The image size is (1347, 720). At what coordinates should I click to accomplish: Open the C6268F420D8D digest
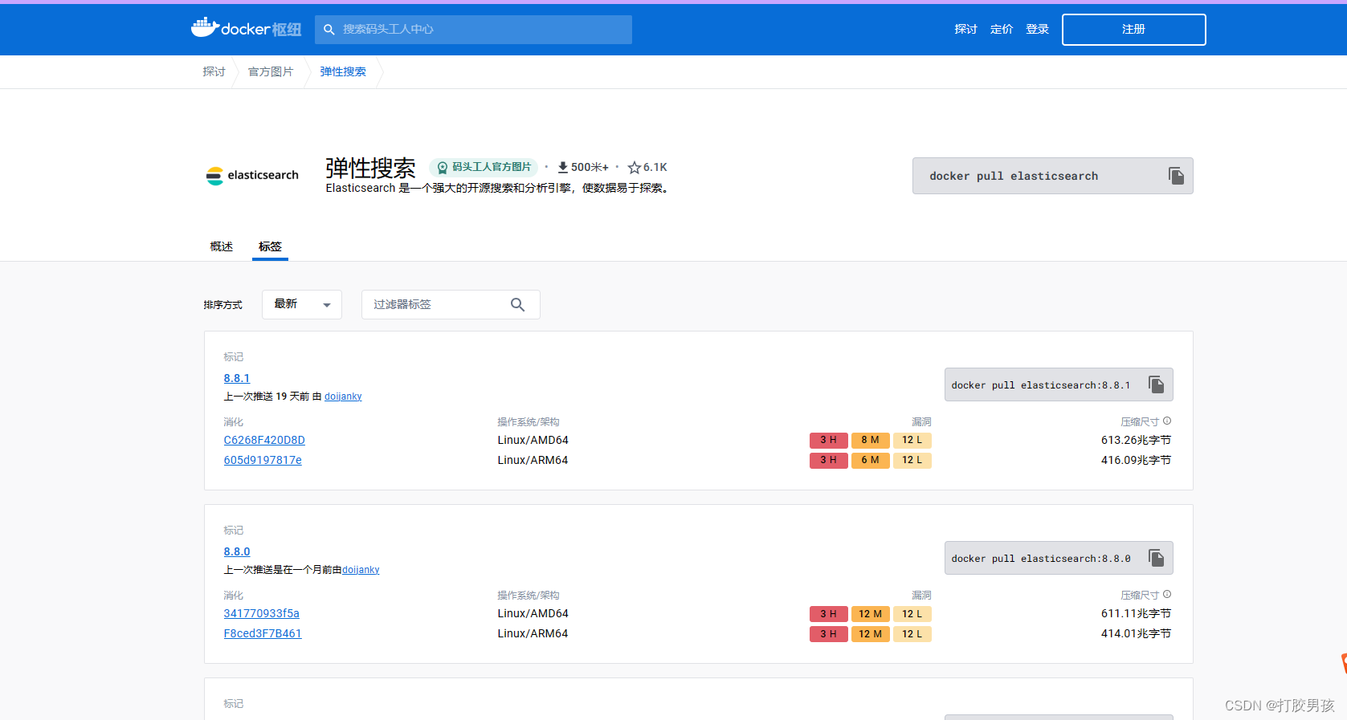coord(264,440)
